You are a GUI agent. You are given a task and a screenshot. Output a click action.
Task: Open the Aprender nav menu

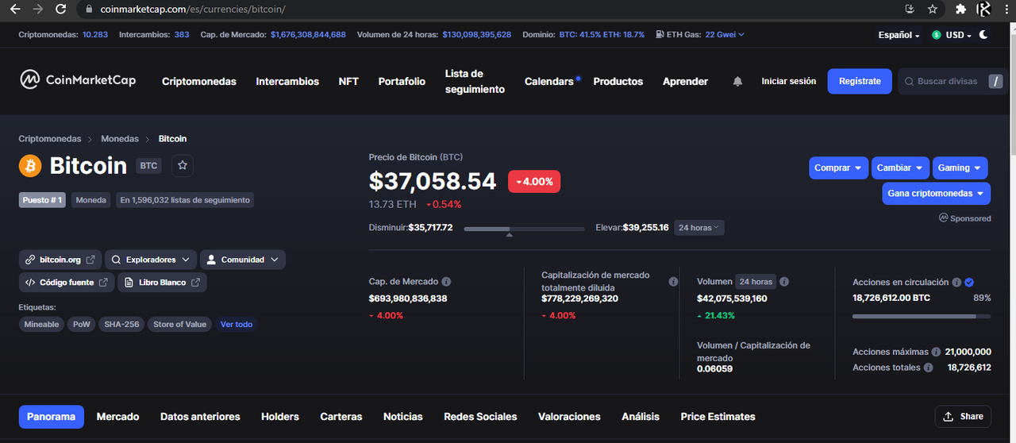tap(685, 82)
